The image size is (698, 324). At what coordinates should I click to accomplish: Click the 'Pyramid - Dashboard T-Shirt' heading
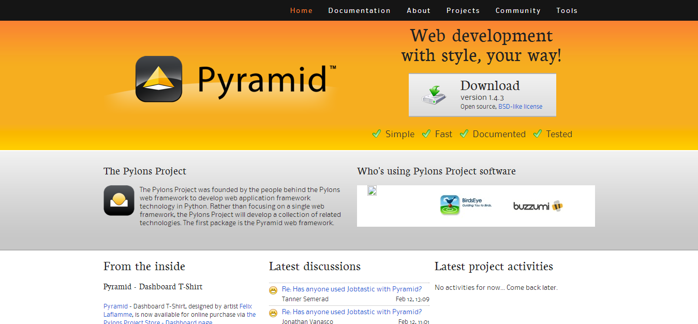coord(153,287)
